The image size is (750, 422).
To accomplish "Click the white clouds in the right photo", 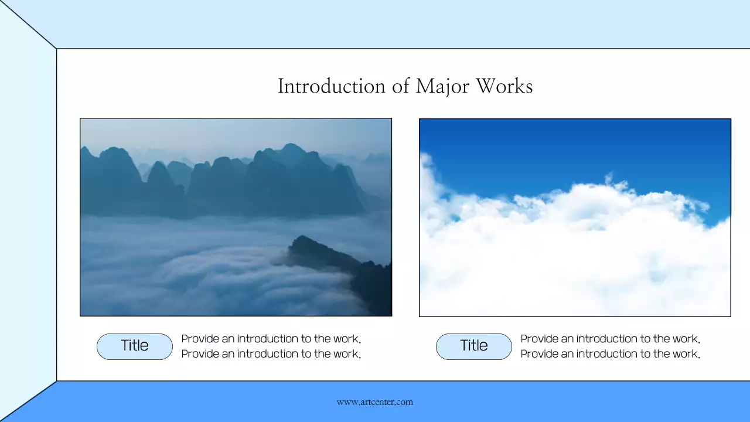I will (x=574, y=252).
